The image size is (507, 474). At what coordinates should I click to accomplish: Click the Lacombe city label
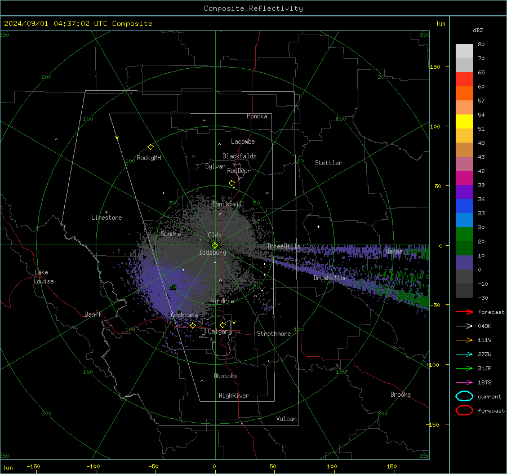[x=243, y=141]
